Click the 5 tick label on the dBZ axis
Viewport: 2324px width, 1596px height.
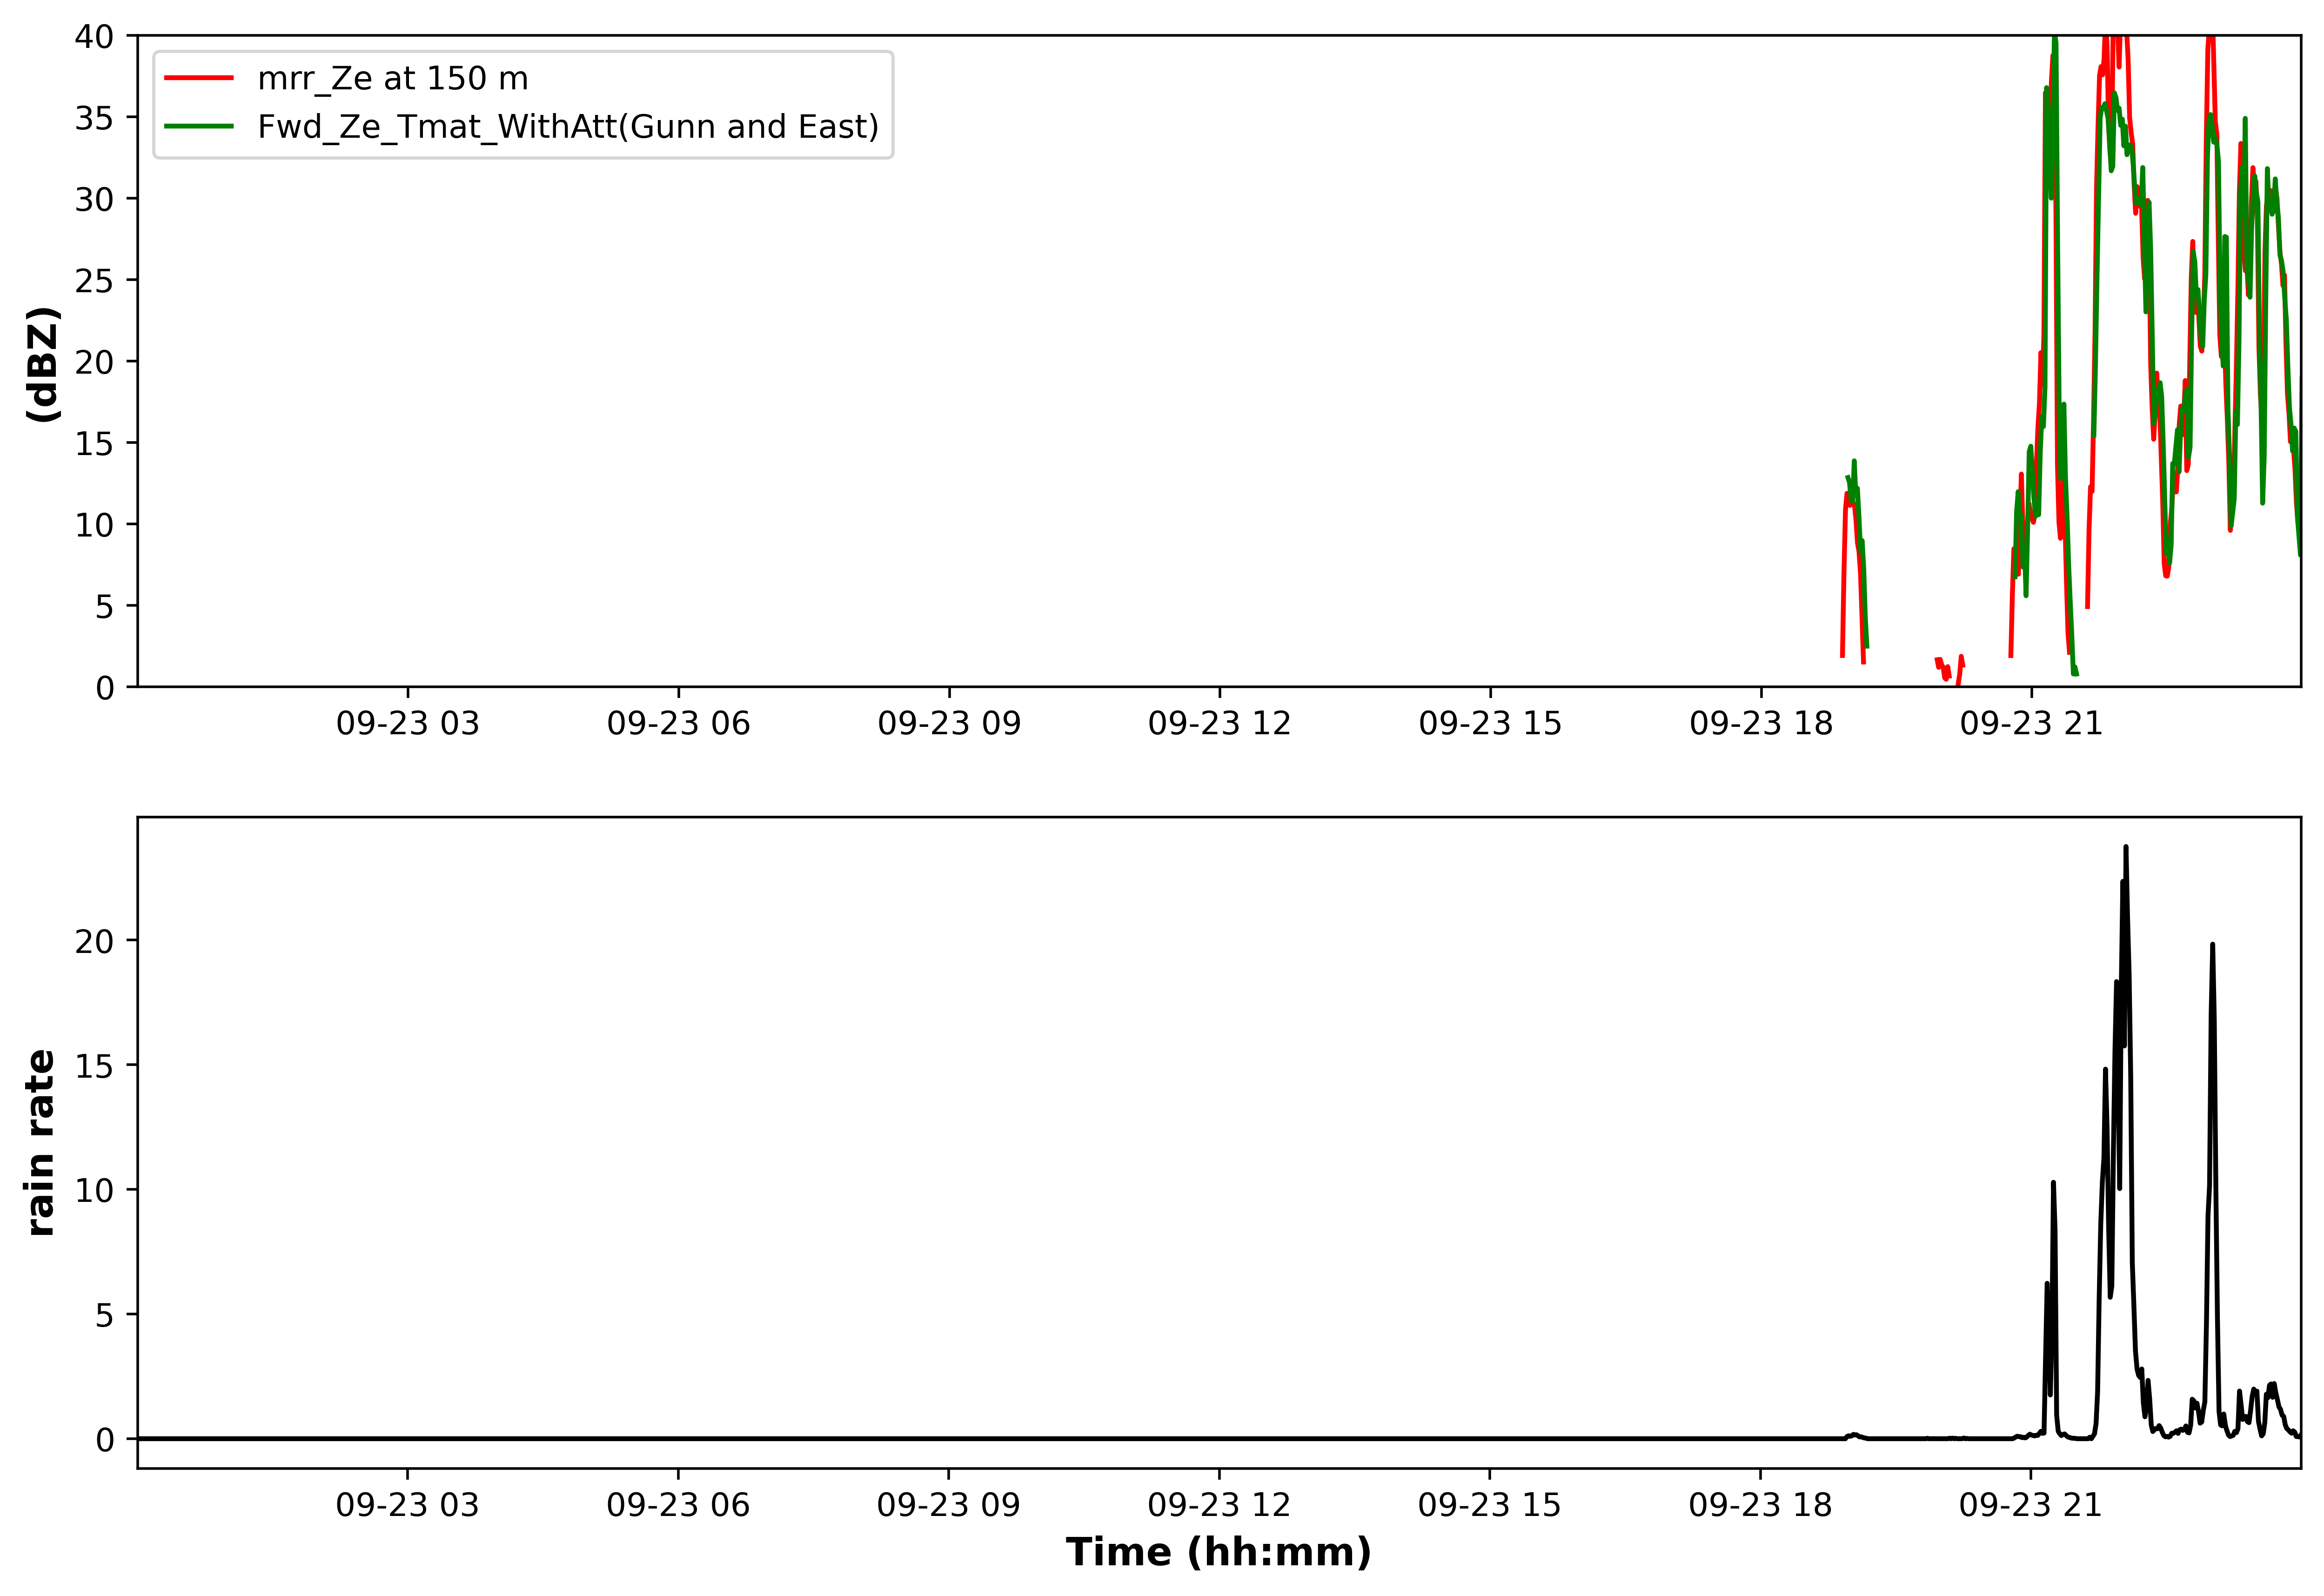(105, 606)
